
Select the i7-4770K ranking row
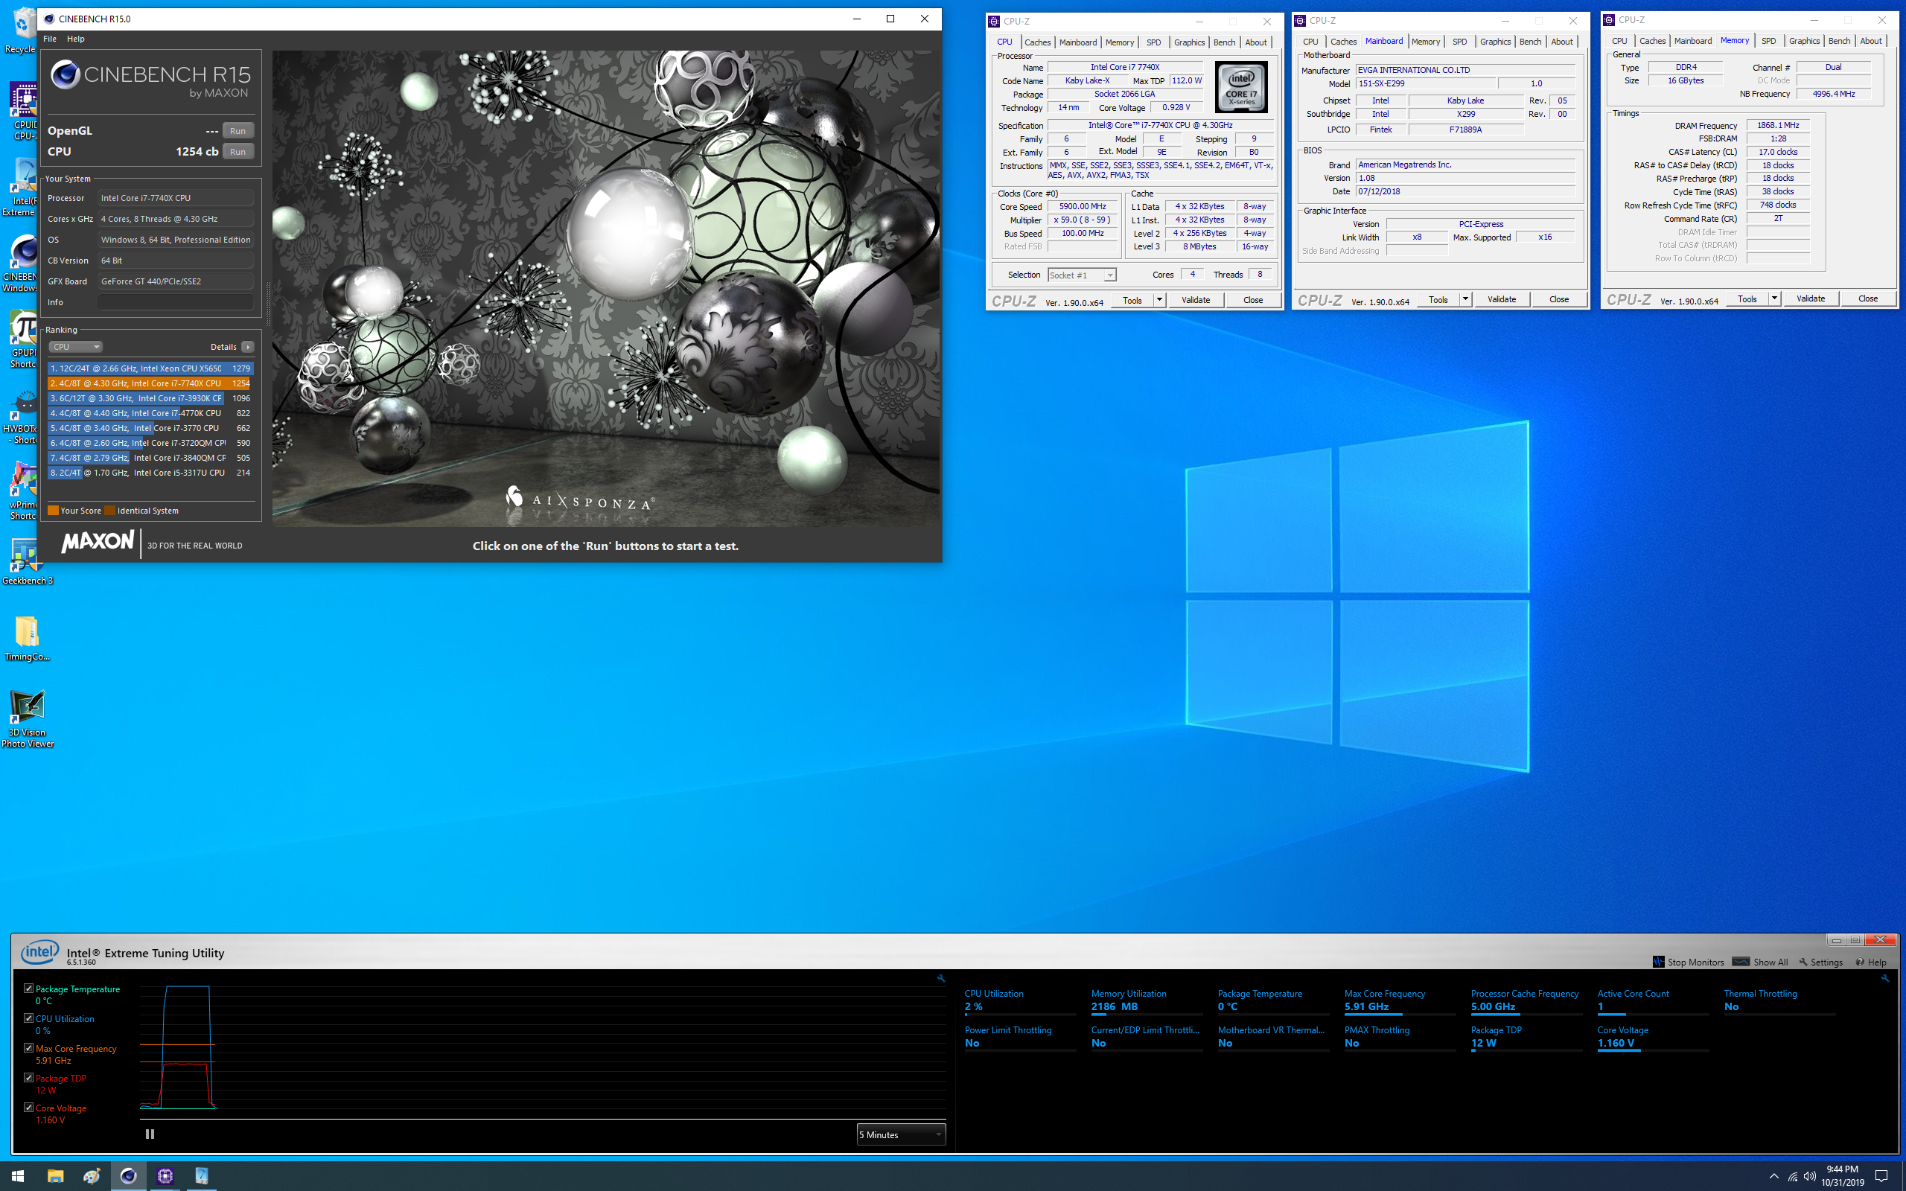150,412
